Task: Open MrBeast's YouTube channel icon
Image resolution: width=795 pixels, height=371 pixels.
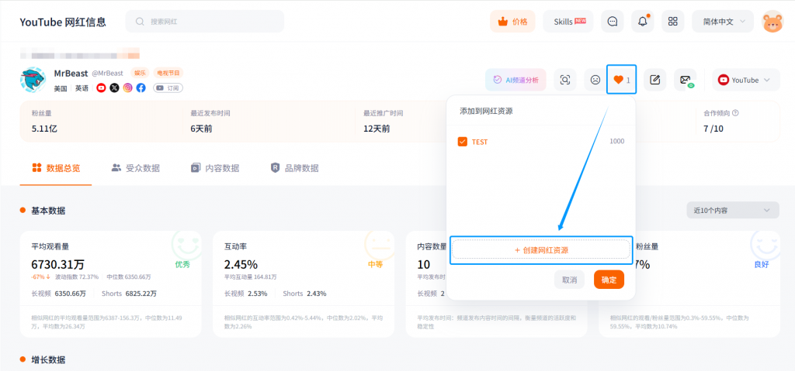Action: [x=102, y=88]
